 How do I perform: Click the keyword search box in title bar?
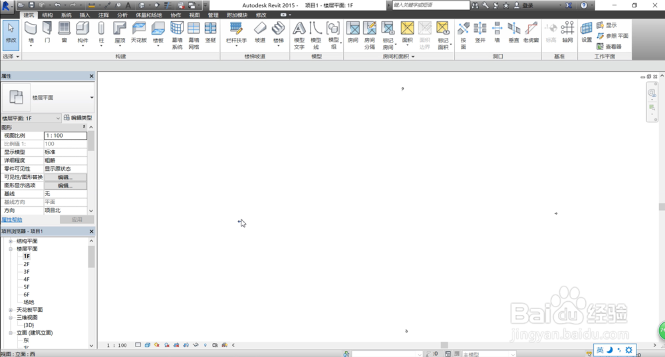click(x=430, y=5)
